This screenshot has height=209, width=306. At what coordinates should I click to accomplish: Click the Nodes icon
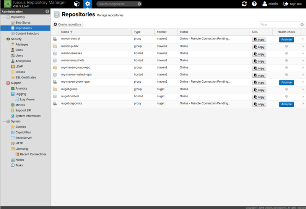point(13,160)
